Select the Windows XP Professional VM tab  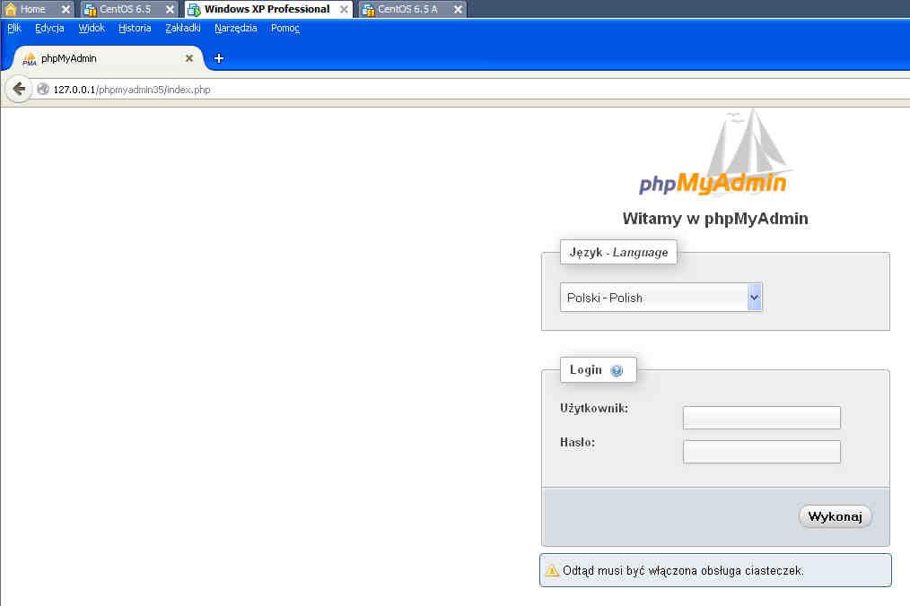[x=267, y=9]
